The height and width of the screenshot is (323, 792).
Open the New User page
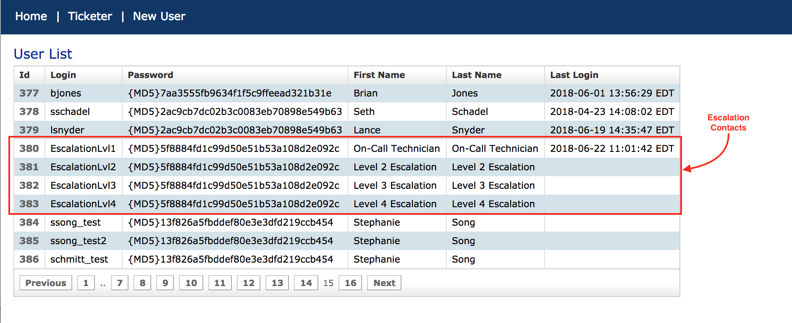pyautogui.click(x=159, y=16)
